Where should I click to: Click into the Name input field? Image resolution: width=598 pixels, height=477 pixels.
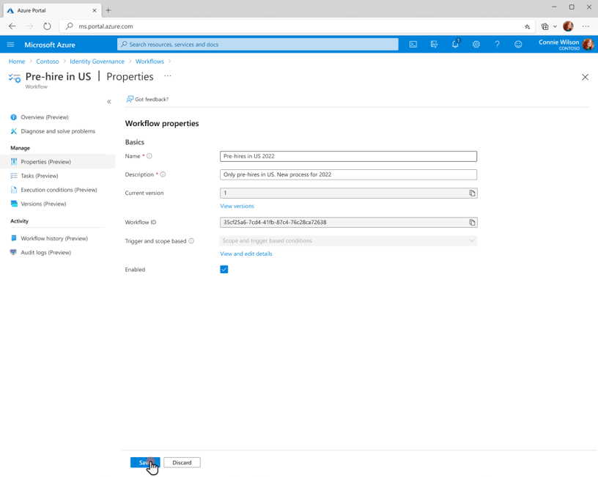click(348, 156)
